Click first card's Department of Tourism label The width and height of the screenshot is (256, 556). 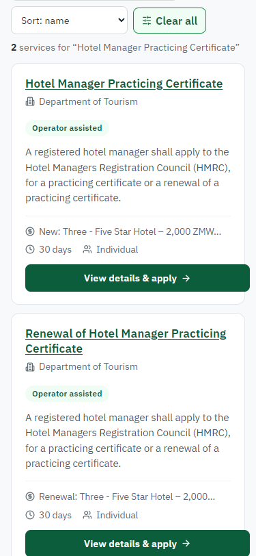[x=88, y=102]
